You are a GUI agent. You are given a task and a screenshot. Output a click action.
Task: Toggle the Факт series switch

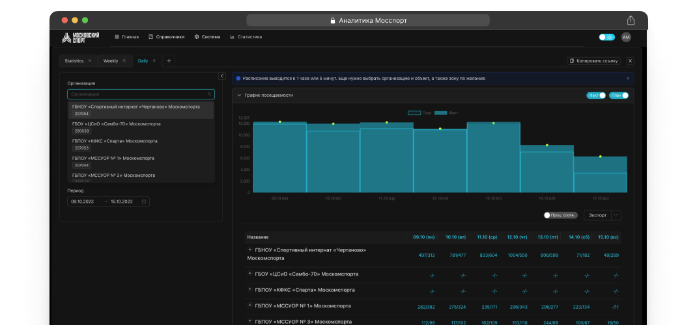tap(597, 96)
